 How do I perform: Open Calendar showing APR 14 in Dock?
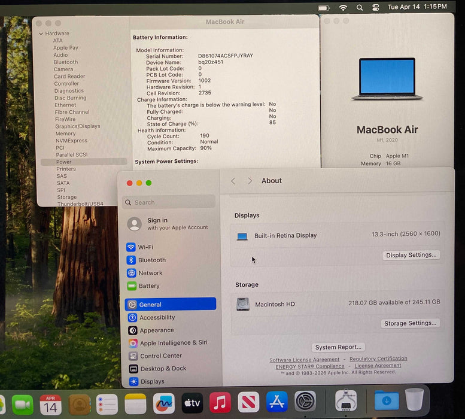click(50, 405)
